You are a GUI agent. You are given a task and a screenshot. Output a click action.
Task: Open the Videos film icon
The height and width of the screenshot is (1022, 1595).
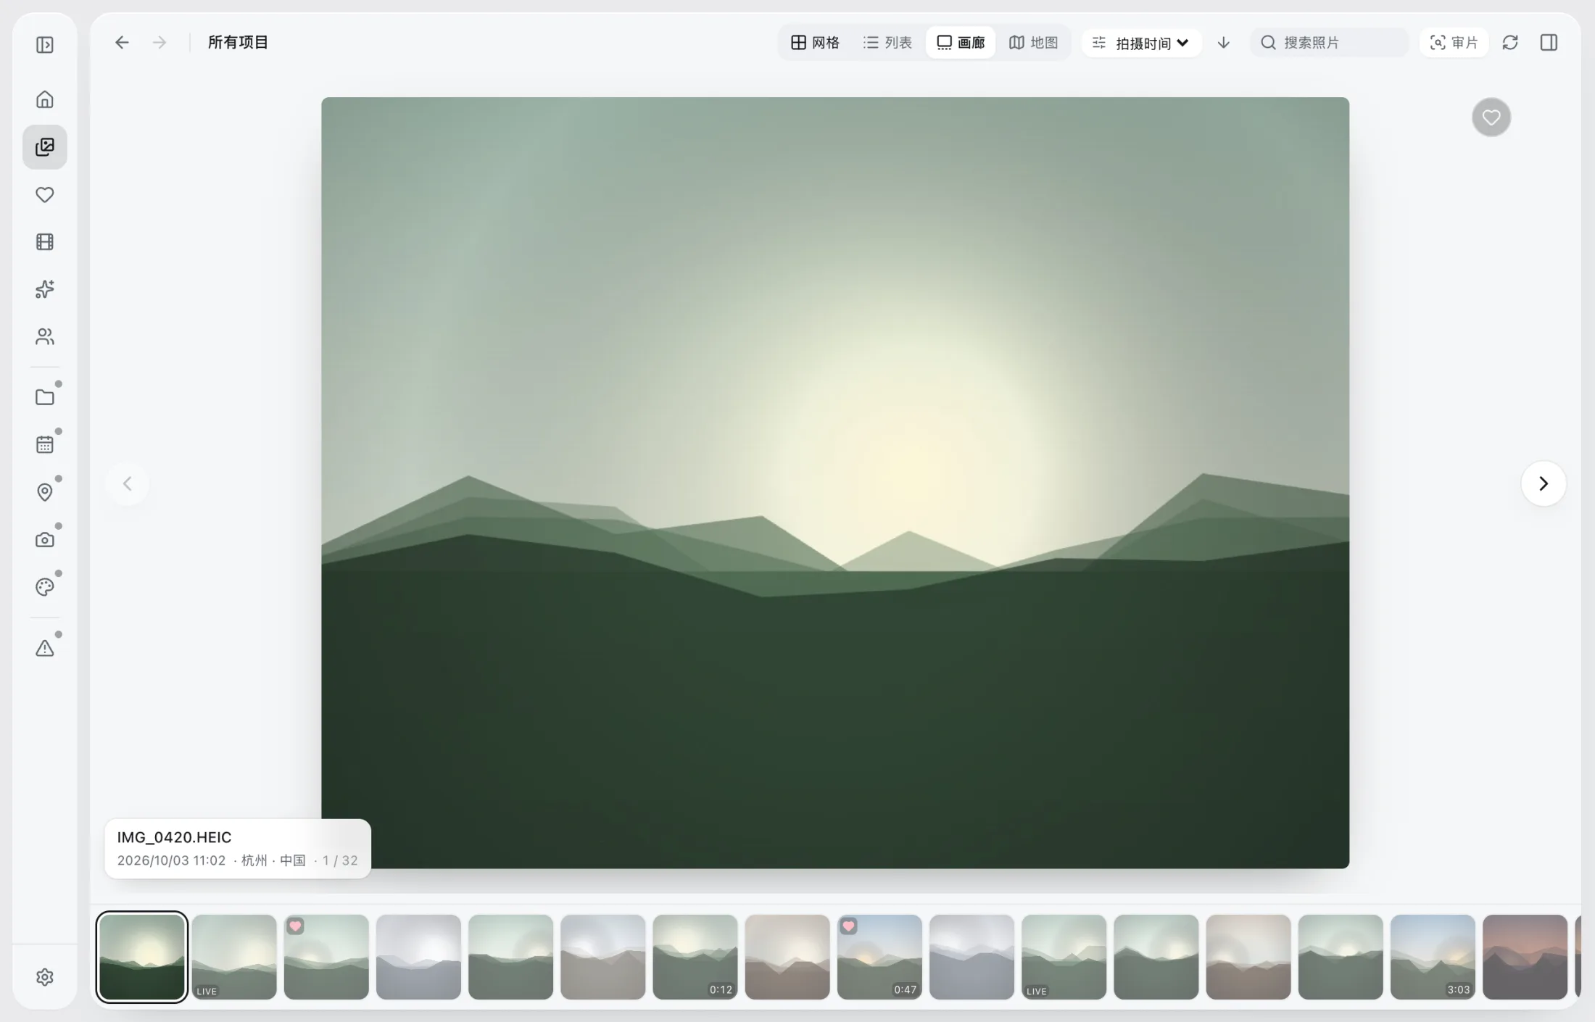click(x=44, y=242)
